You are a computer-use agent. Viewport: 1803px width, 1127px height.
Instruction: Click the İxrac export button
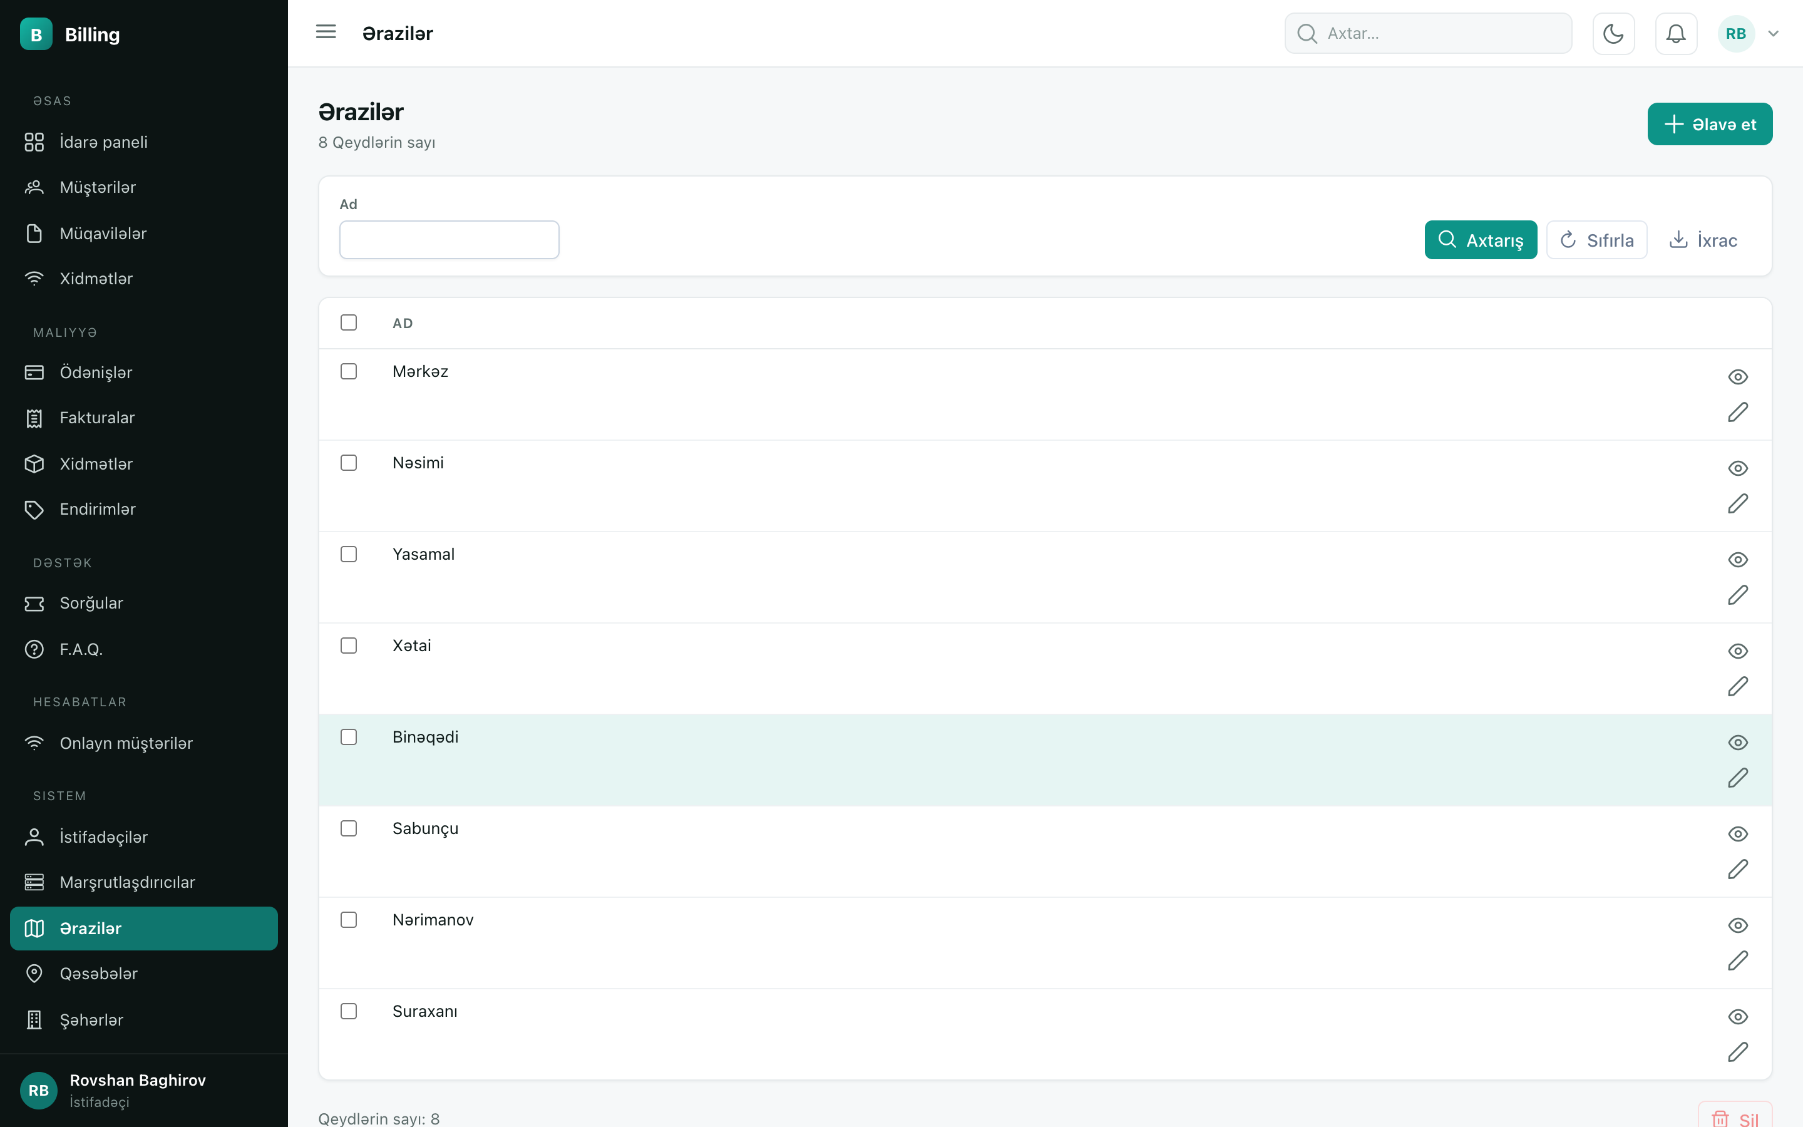pyautogui.click(x=1703, y=240)
